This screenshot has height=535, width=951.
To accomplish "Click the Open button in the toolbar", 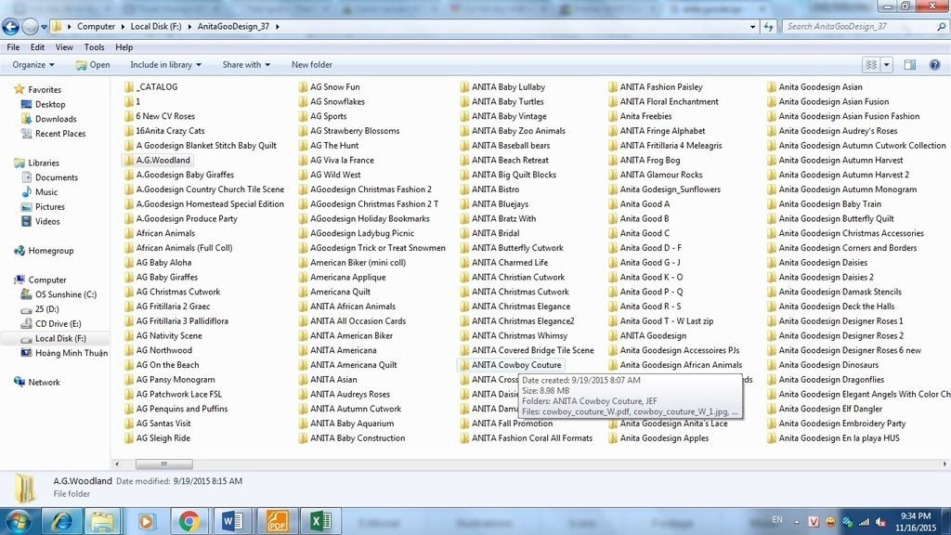I will (93, 65).
